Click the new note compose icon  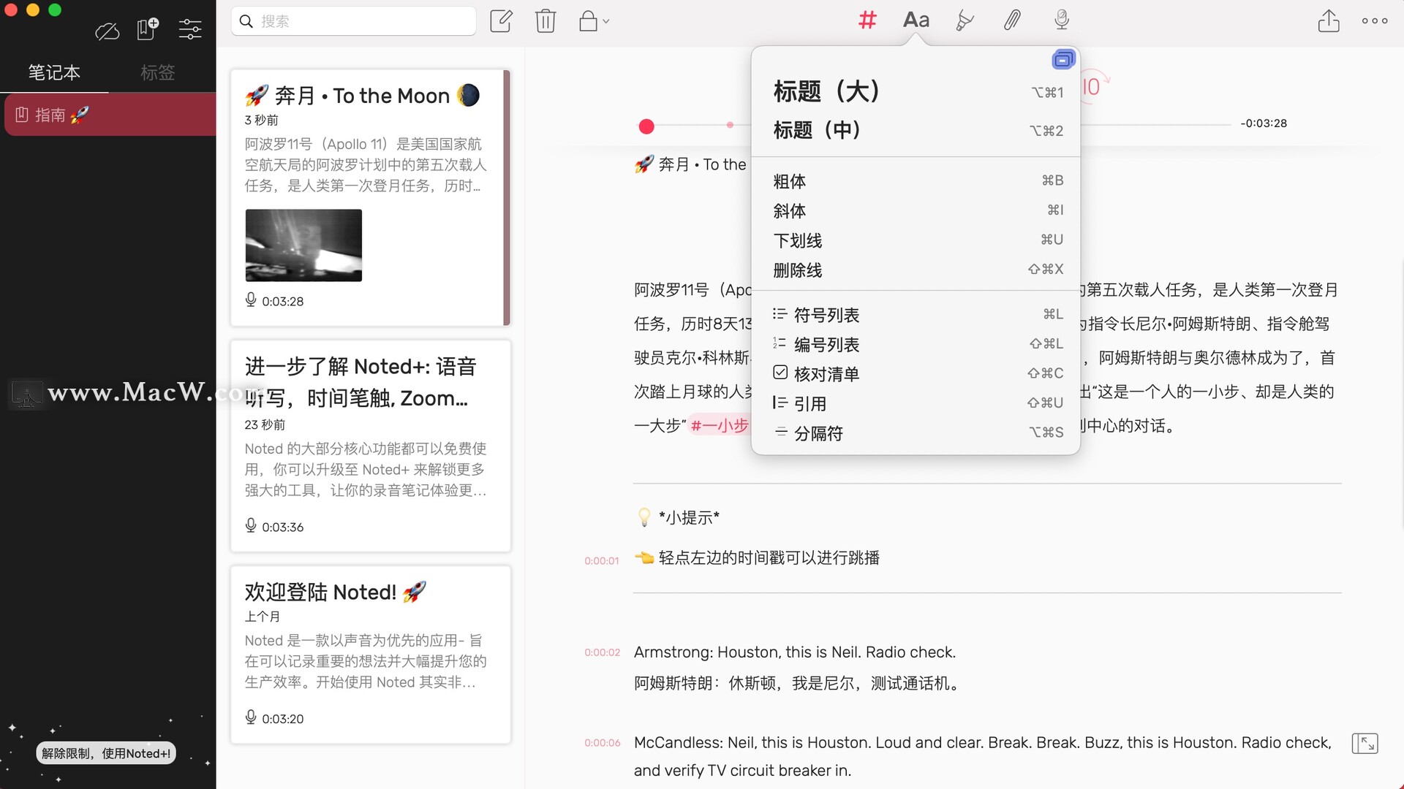coord(501,20)
